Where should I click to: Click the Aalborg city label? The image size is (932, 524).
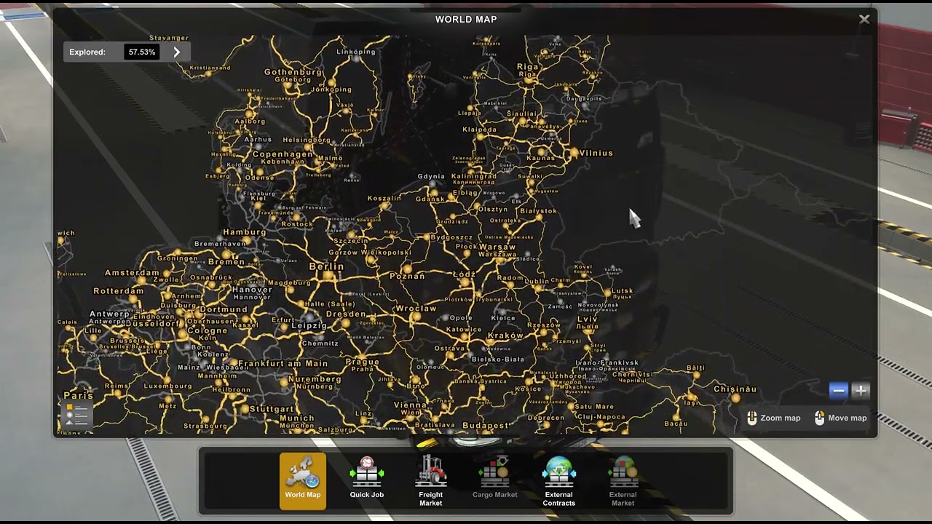[250, 122]
